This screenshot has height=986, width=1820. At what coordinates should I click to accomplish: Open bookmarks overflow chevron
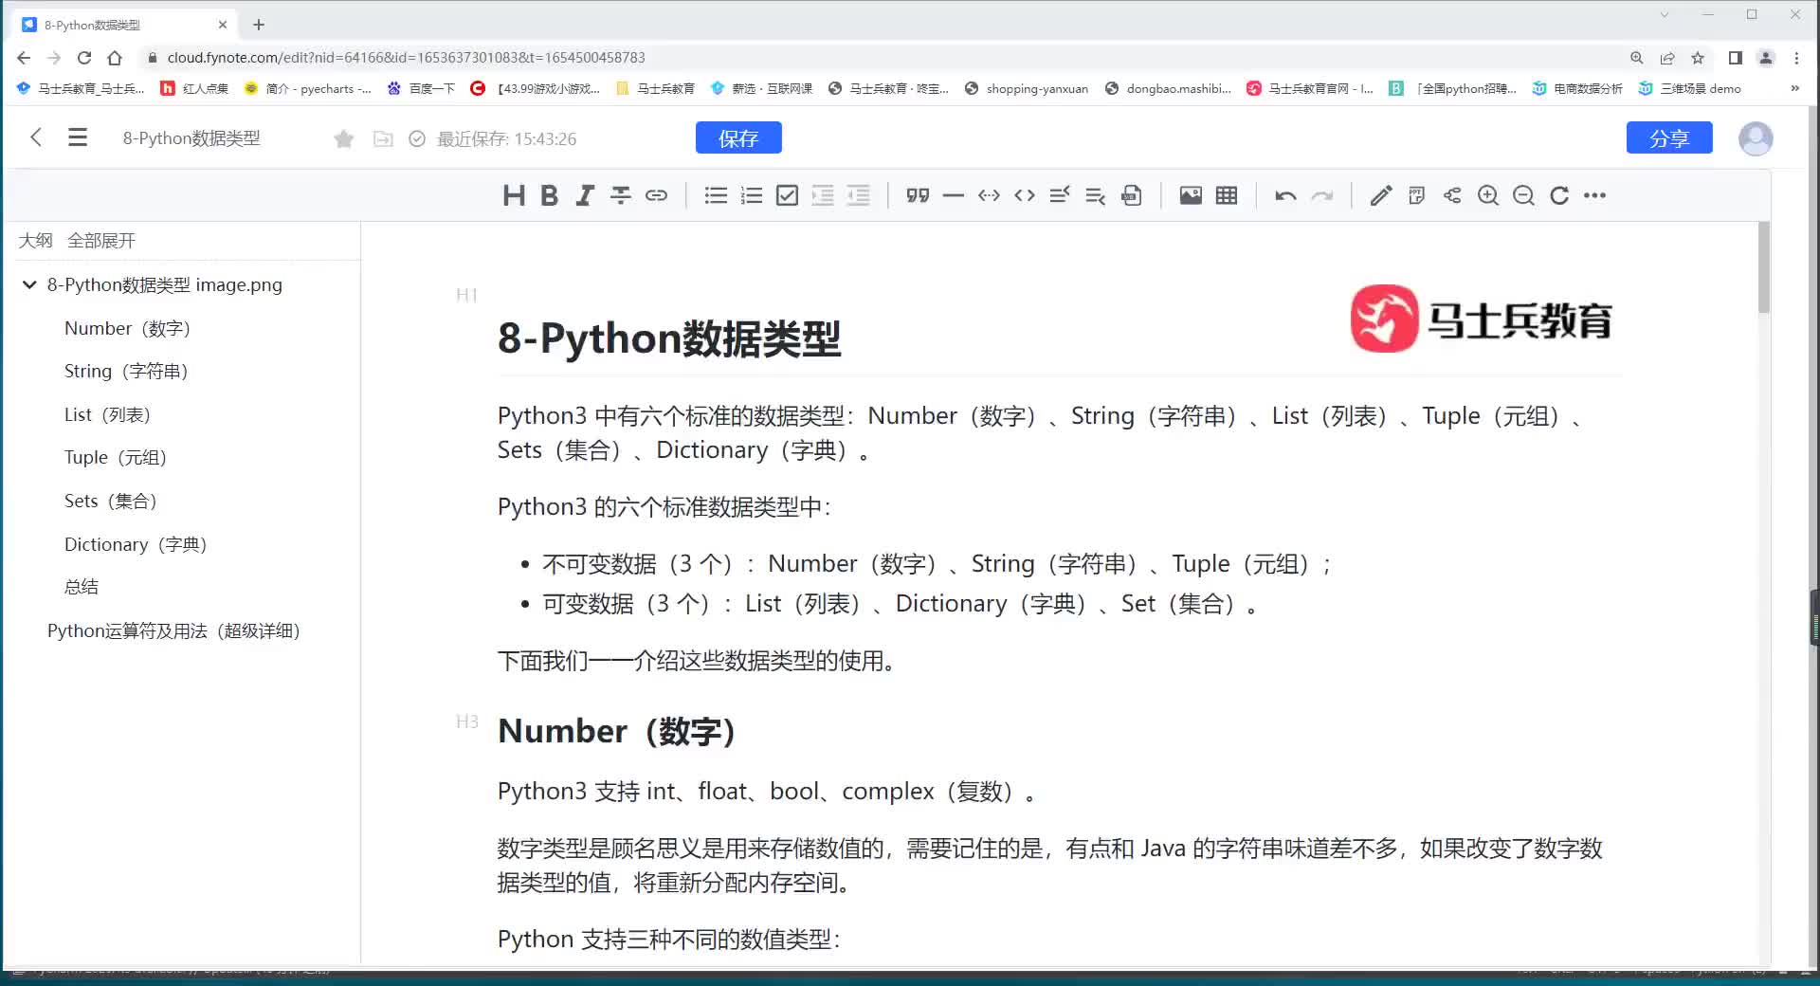(1794, 88)
